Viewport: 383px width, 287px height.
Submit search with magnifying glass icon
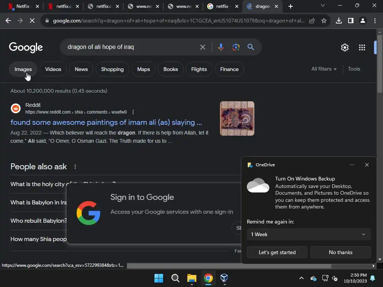[251, 47]
